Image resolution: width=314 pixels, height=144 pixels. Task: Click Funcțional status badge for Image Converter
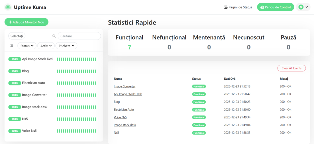pyautogui.click(x=199, y=87)
